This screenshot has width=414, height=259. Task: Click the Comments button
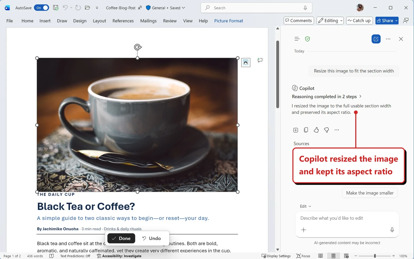pyautogui.click(x=299, y=20)
